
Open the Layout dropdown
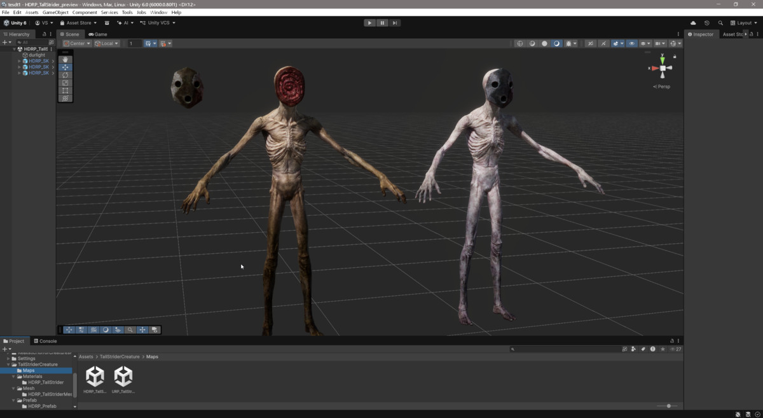point(744,23)
